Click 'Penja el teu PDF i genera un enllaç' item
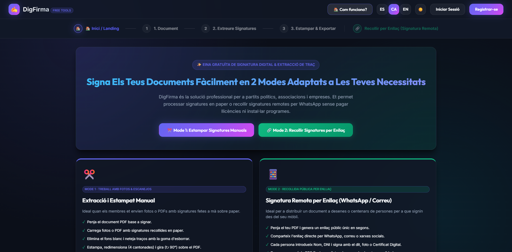Image resolution: width=512 pixels, height=252 pixels. [320, 228]
